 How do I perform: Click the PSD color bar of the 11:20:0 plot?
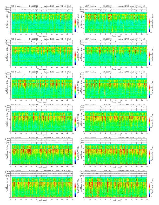75,189
